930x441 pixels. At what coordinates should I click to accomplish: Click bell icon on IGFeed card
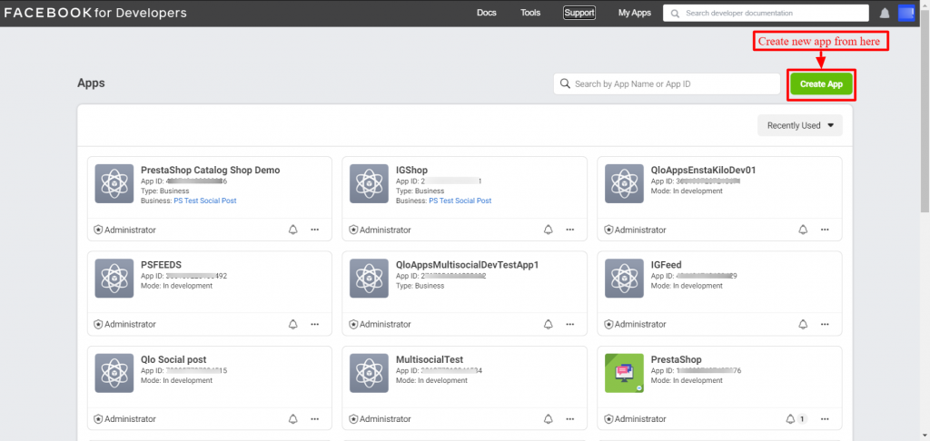803,324
